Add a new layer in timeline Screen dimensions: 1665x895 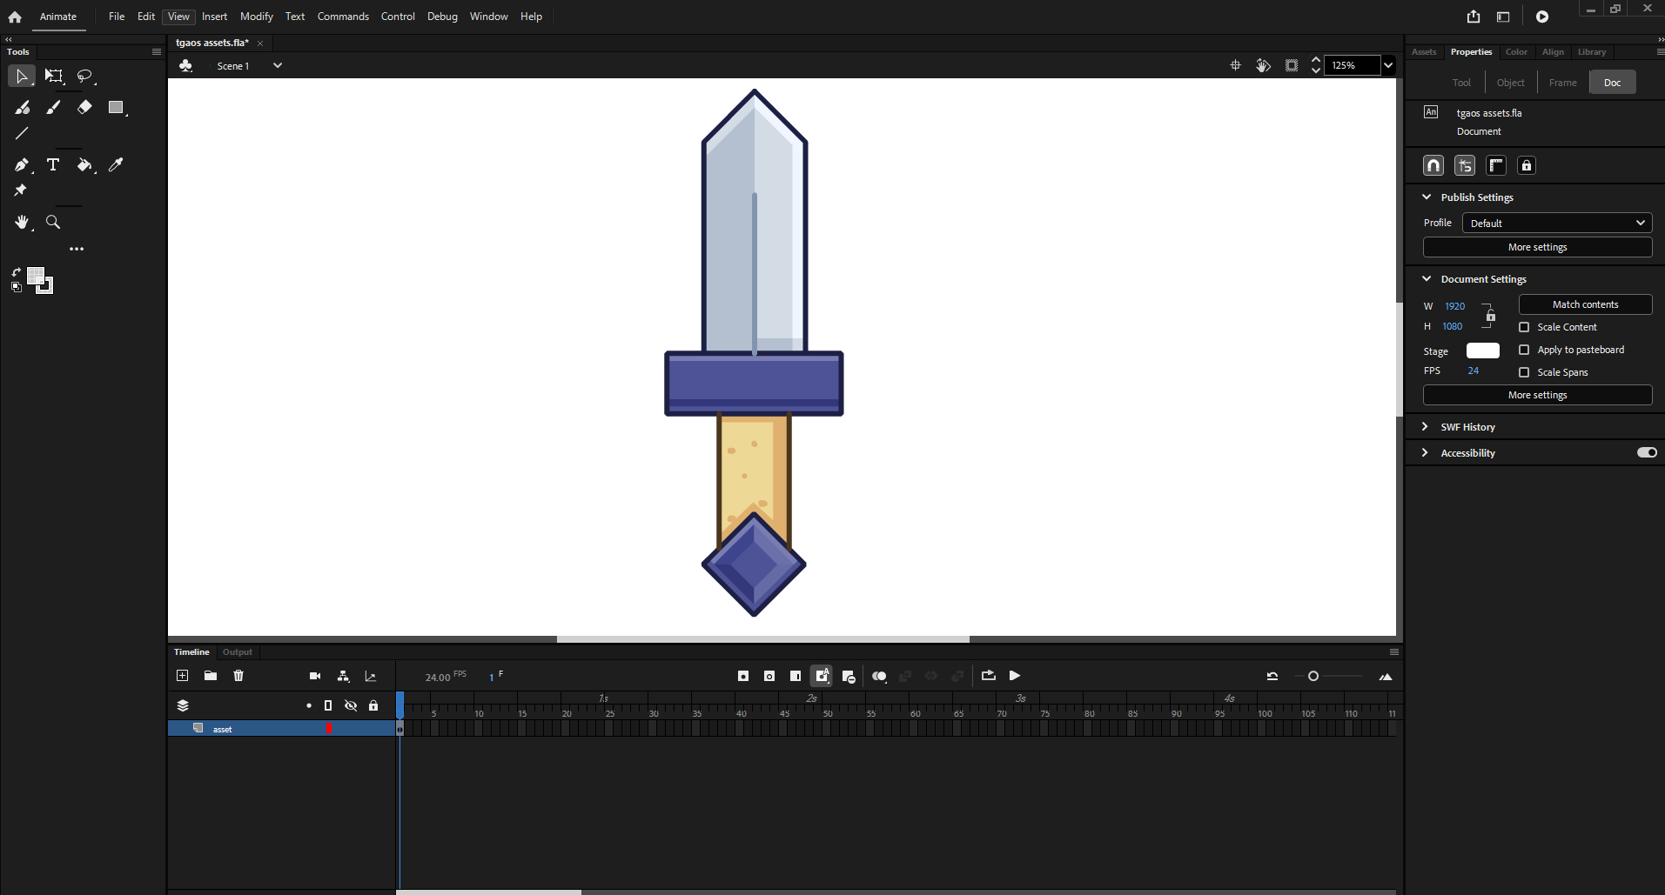point(182,676)
